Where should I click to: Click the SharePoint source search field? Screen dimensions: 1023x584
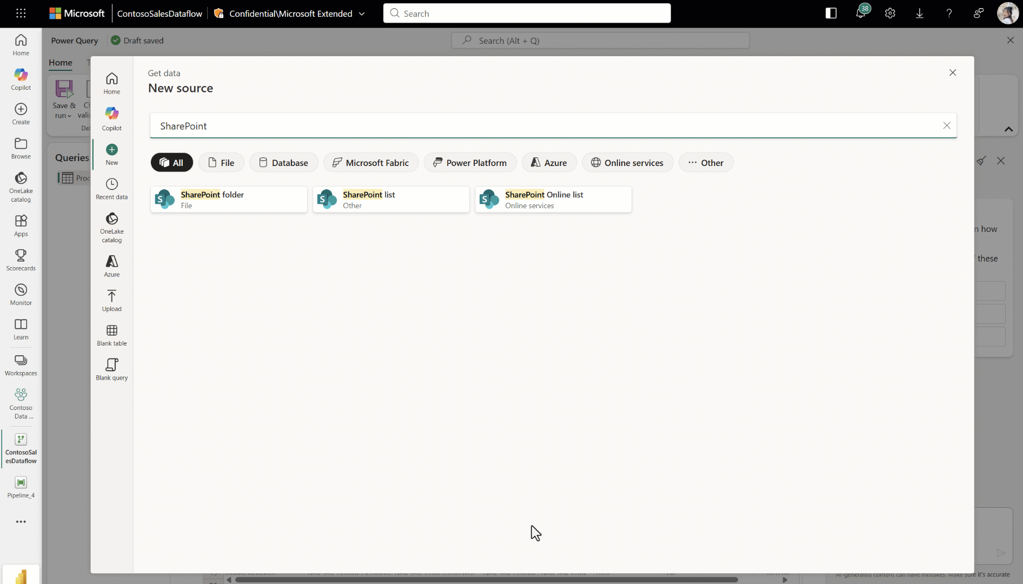point(541,126)
